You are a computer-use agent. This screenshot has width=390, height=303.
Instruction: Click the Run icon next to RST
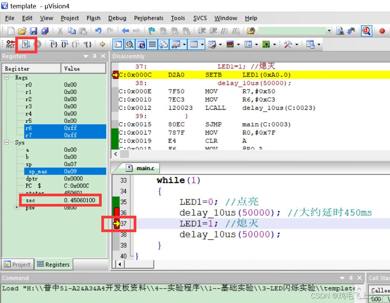tap(26, 44)
